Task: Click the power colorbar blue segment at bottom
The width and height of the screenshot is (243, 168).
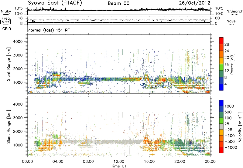Action: pyautogui.click(x=221, y=87)
